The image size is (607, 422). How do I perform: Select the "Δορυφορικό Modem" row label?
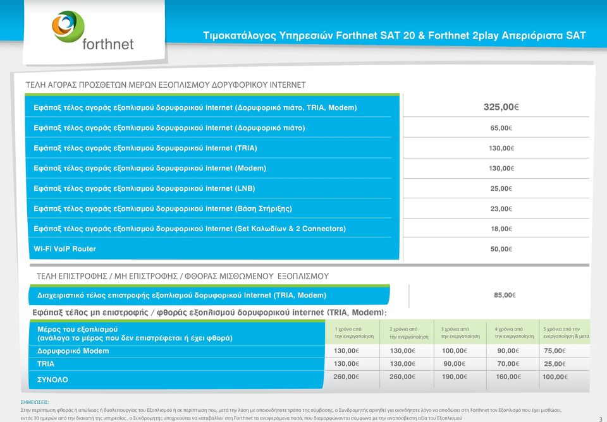pos(73,351)
